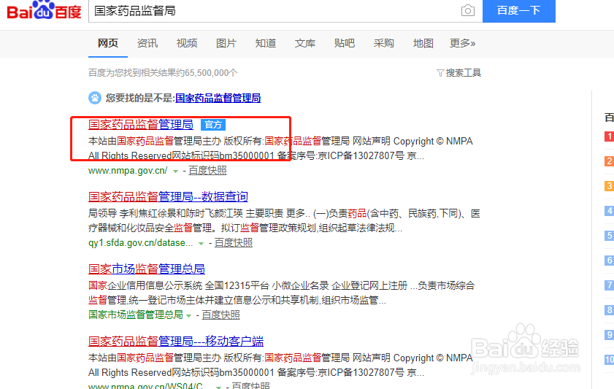Open 国家市场监督管理总局 result title
This screenshot has height=389, width=614.
click(147, 269)
